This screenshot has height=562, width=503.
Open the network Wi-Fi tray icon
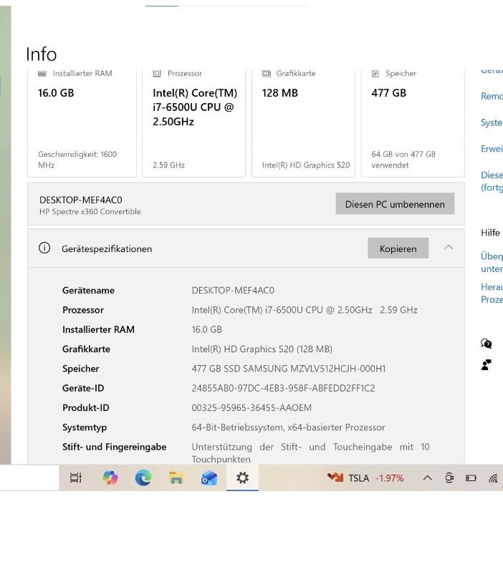pyautogui.click(x=493, y=478)
